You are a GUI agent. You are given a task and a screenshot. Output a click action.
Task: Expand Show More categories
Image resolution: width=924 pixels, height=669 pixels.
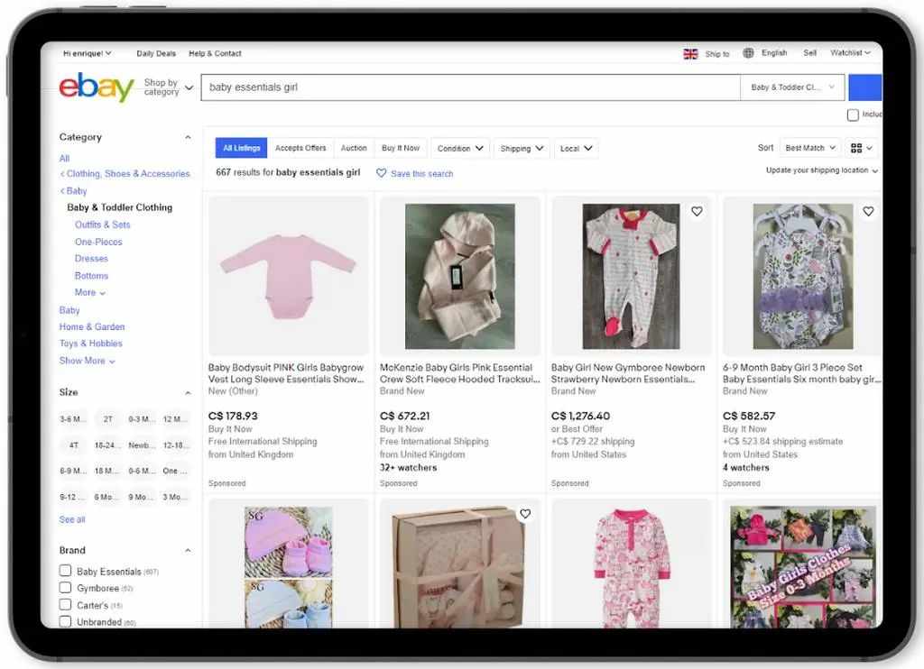88,361
